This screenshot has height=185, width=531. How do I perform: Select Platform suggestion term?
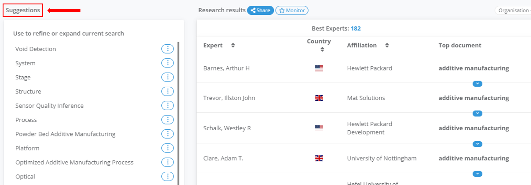pyautogui.click(x=27, y=148)
